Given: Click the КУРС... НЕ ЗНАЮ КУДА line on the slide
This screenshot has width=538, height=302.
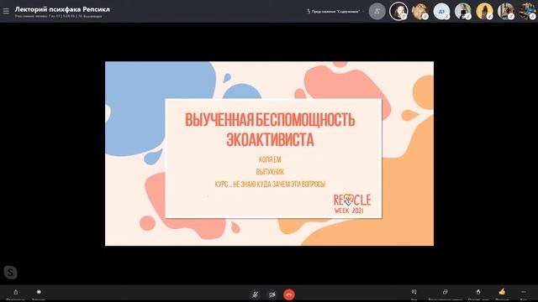Looking at the screenshot, I should point(270,185).
